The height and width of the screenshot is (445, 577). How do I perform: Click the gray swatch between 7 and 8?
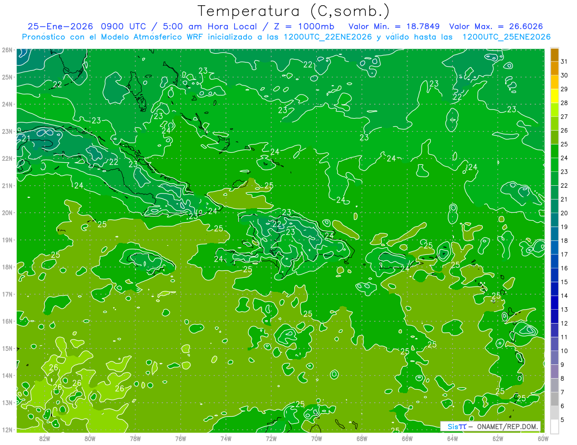coord(554,385)
